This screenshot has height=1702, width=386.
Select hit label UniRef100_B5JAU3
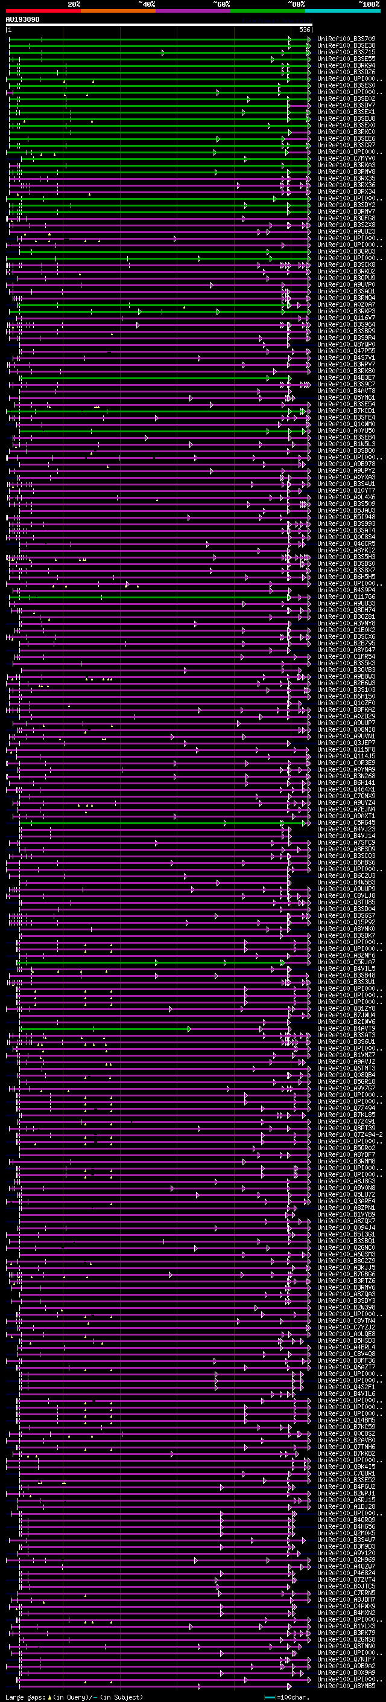pyautogui.click(x=346, y=510)
